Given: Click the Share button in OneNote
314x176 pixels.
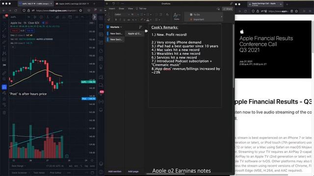Looking at the screenshot, I should (228, 9).
